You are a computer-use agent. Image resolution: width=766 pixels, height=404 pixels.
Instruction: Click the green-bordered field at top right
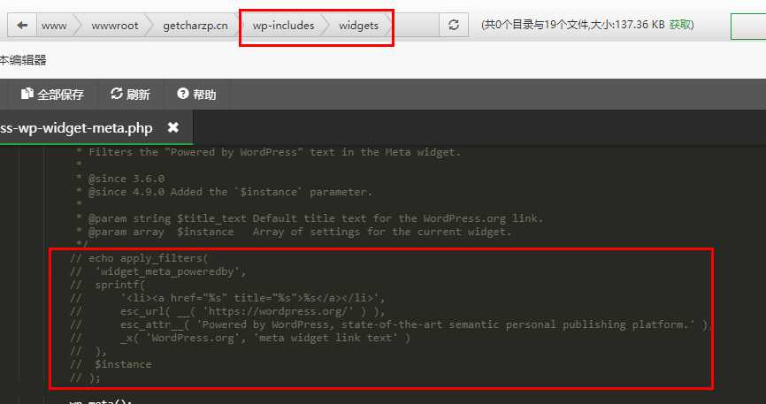pos(748,27)
